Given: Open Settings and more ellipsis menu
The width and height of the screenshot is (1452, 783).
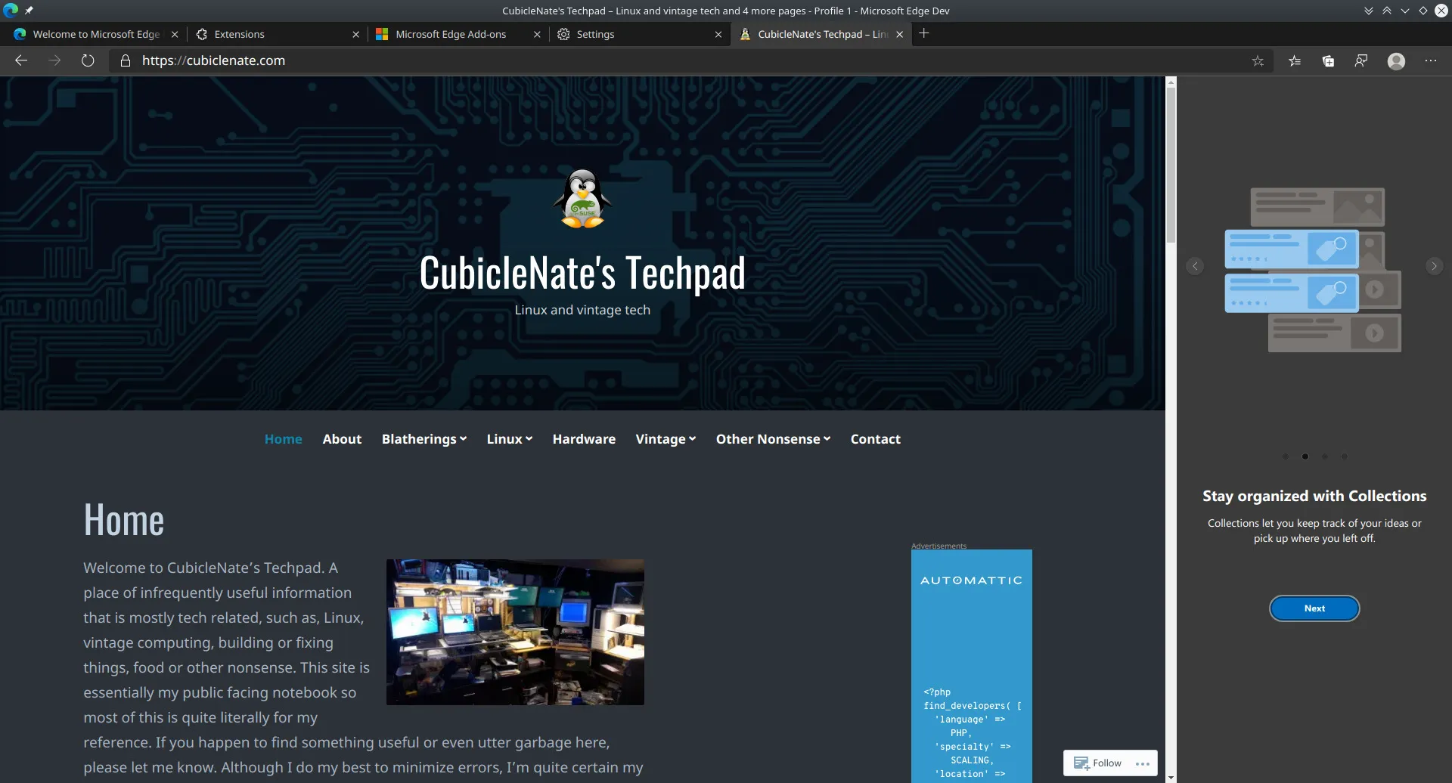Looking at the screenshot, I should pyautogui.click(x=1430, y=61).
